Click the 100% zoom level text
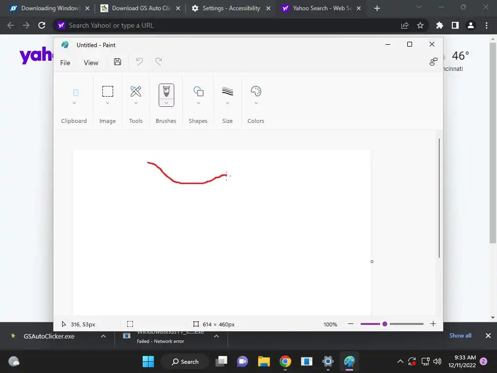The width and height of the screenshot is (497, 373). (330, 324)
